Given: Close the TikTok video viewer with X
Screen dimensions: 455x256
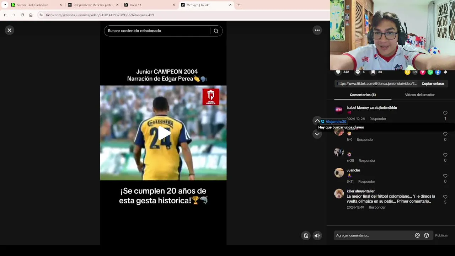Looking at the screenshot, I should pyautogui.click(x=10, y=30).
